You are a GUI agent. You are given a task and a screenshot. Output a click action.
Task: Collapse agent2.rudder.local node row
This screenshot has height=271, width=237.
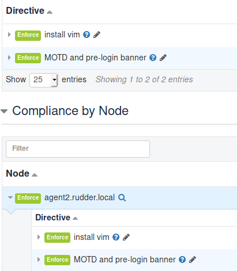pos(10,197)
